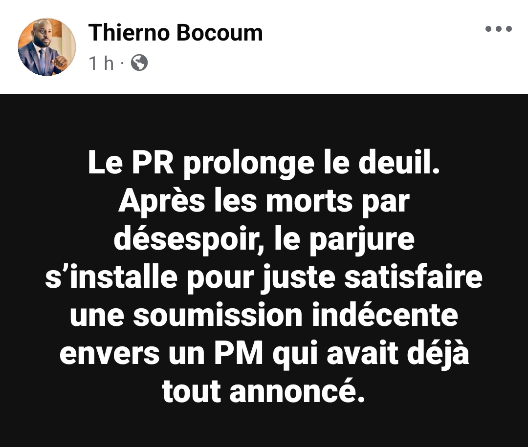Tap the line 'envers un PM qui avait déjà'
The image size is (528, 447).
(264, 354)
